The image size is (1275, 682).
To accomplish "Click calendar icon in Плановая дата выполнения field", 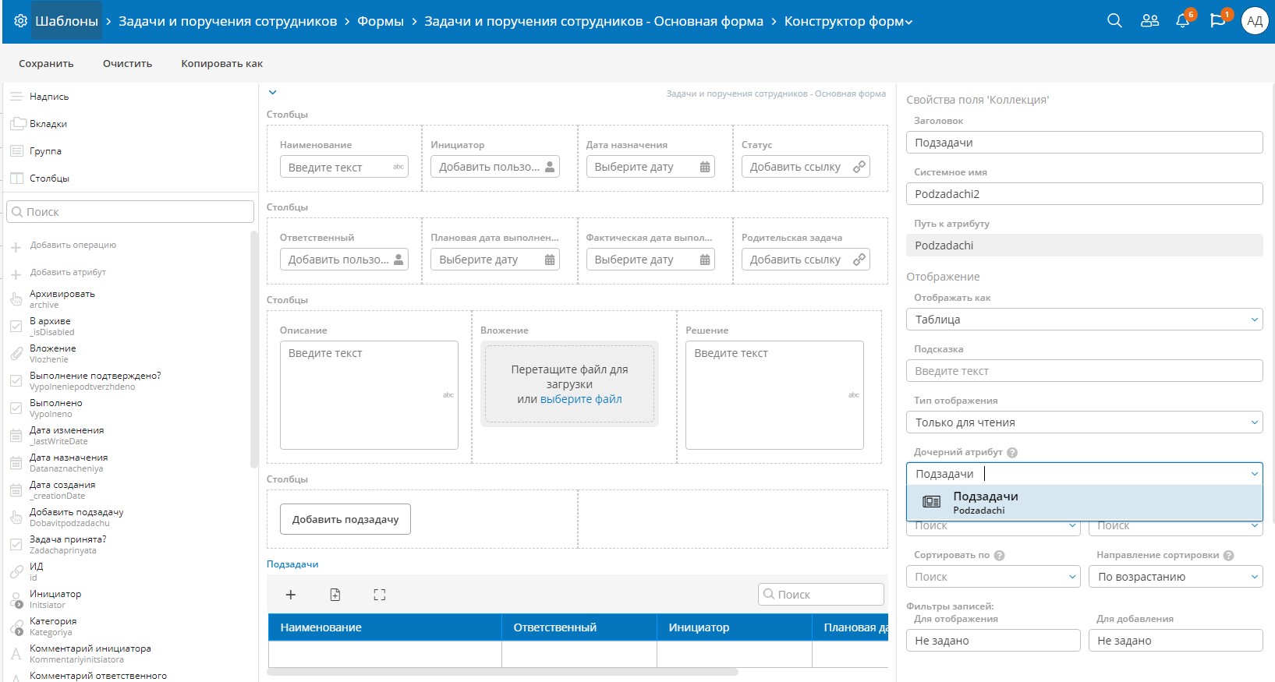I will click(550, 260).
